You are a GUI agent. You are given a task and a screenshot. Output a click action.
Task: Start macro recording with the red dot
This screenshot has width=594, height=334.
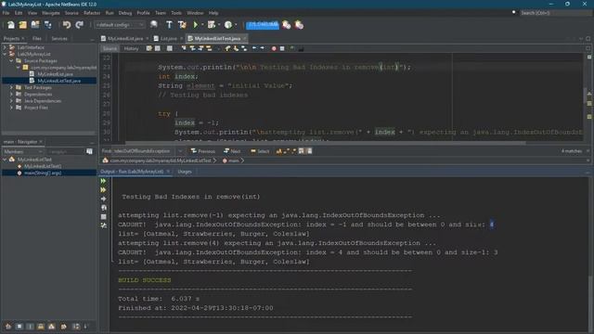(274, 48)
